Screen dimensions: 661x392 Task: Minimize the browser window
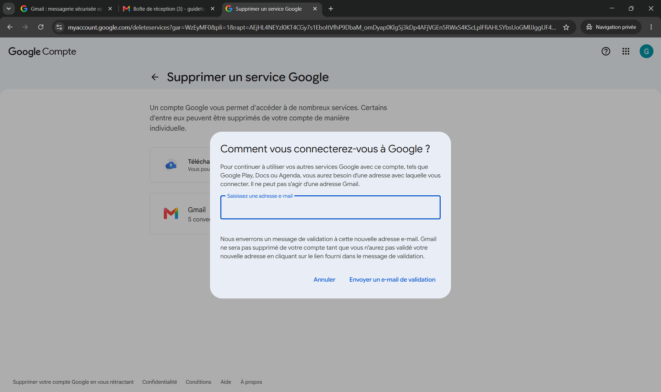point(612,9)
